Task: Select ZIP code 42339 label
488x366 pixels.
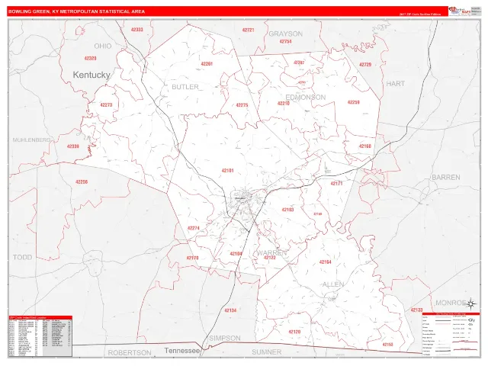Action: 73,146
